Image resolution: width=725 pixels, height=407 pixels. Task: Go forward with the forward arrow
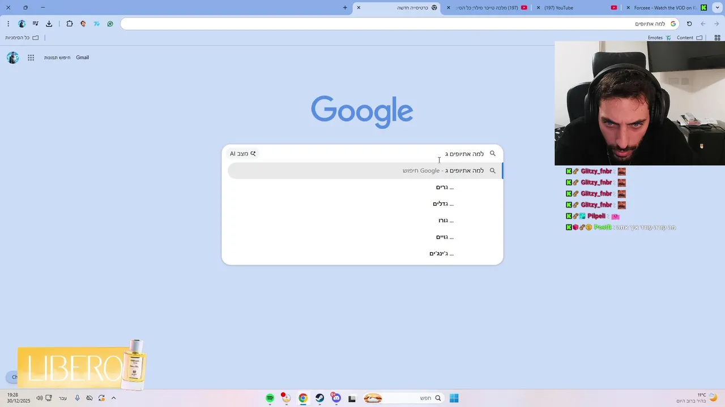(x=717, y=24)
